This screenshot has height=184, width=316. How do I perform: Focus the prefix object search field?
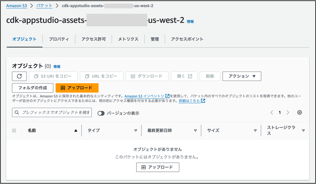coord(52,113)
